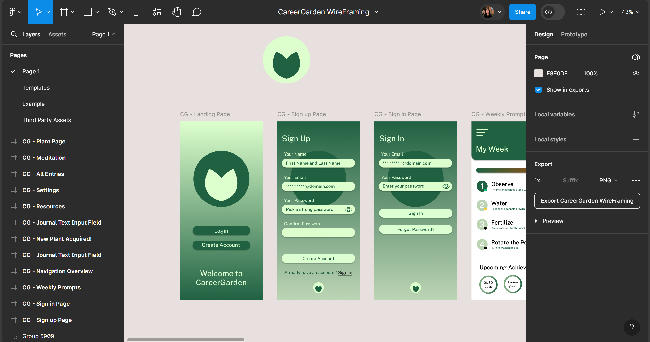Expand the Preview section
The width and height of the screenshot is (650, 342).
pyautogui.click(x=536, y=221)
